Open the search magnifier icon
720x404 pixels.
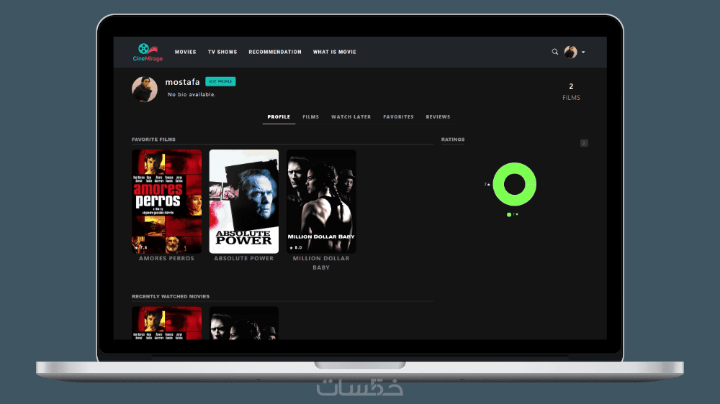(554, 52)
